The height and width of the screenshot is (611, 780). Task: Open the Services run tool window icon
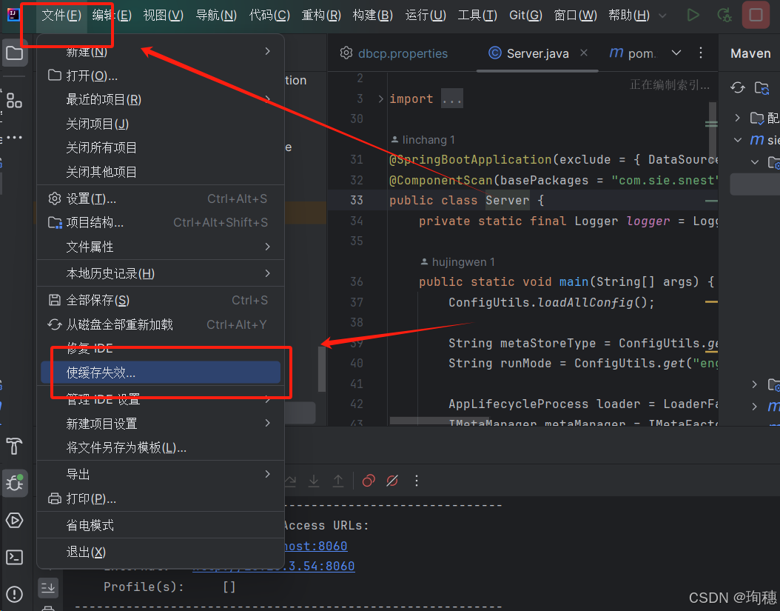coord(14,521)
